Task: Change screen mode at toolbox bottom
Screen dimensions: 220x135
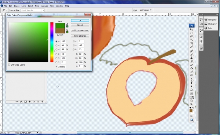Action: click(x=192, y=120)
